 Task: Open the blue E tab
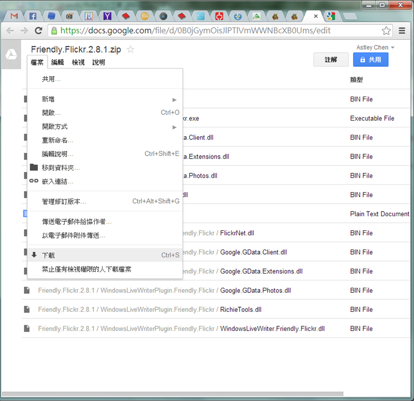pyautogui.click(x=89, y=16)
